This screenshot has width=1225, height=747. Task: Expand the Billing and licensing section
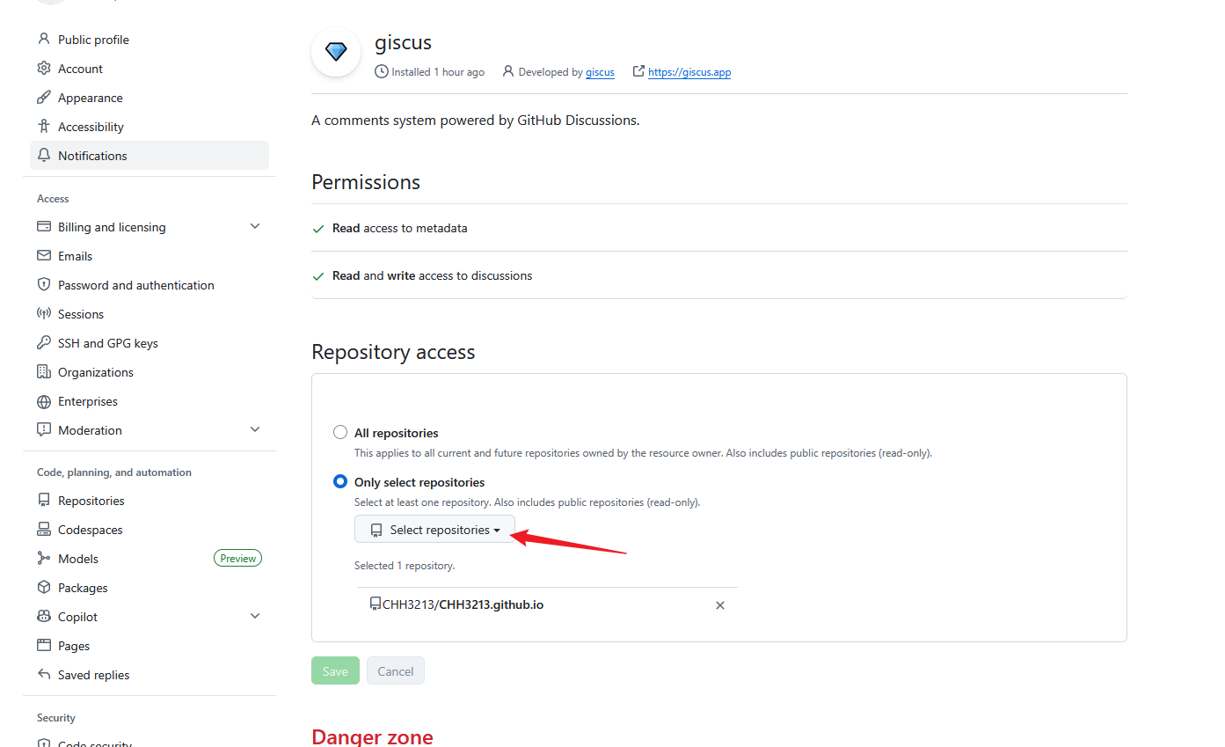(255, 227)
